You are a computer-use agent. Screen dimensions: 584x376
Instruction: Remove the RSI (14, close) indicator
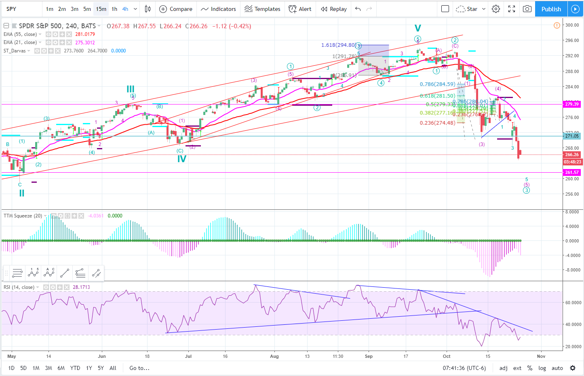67,287
